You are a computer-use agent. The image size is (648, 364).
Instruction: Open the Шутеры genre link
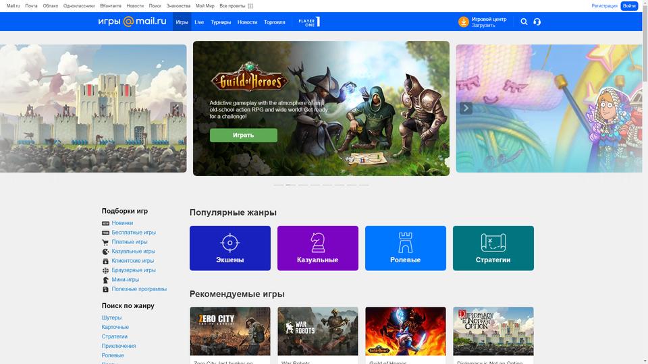point(111,317)
